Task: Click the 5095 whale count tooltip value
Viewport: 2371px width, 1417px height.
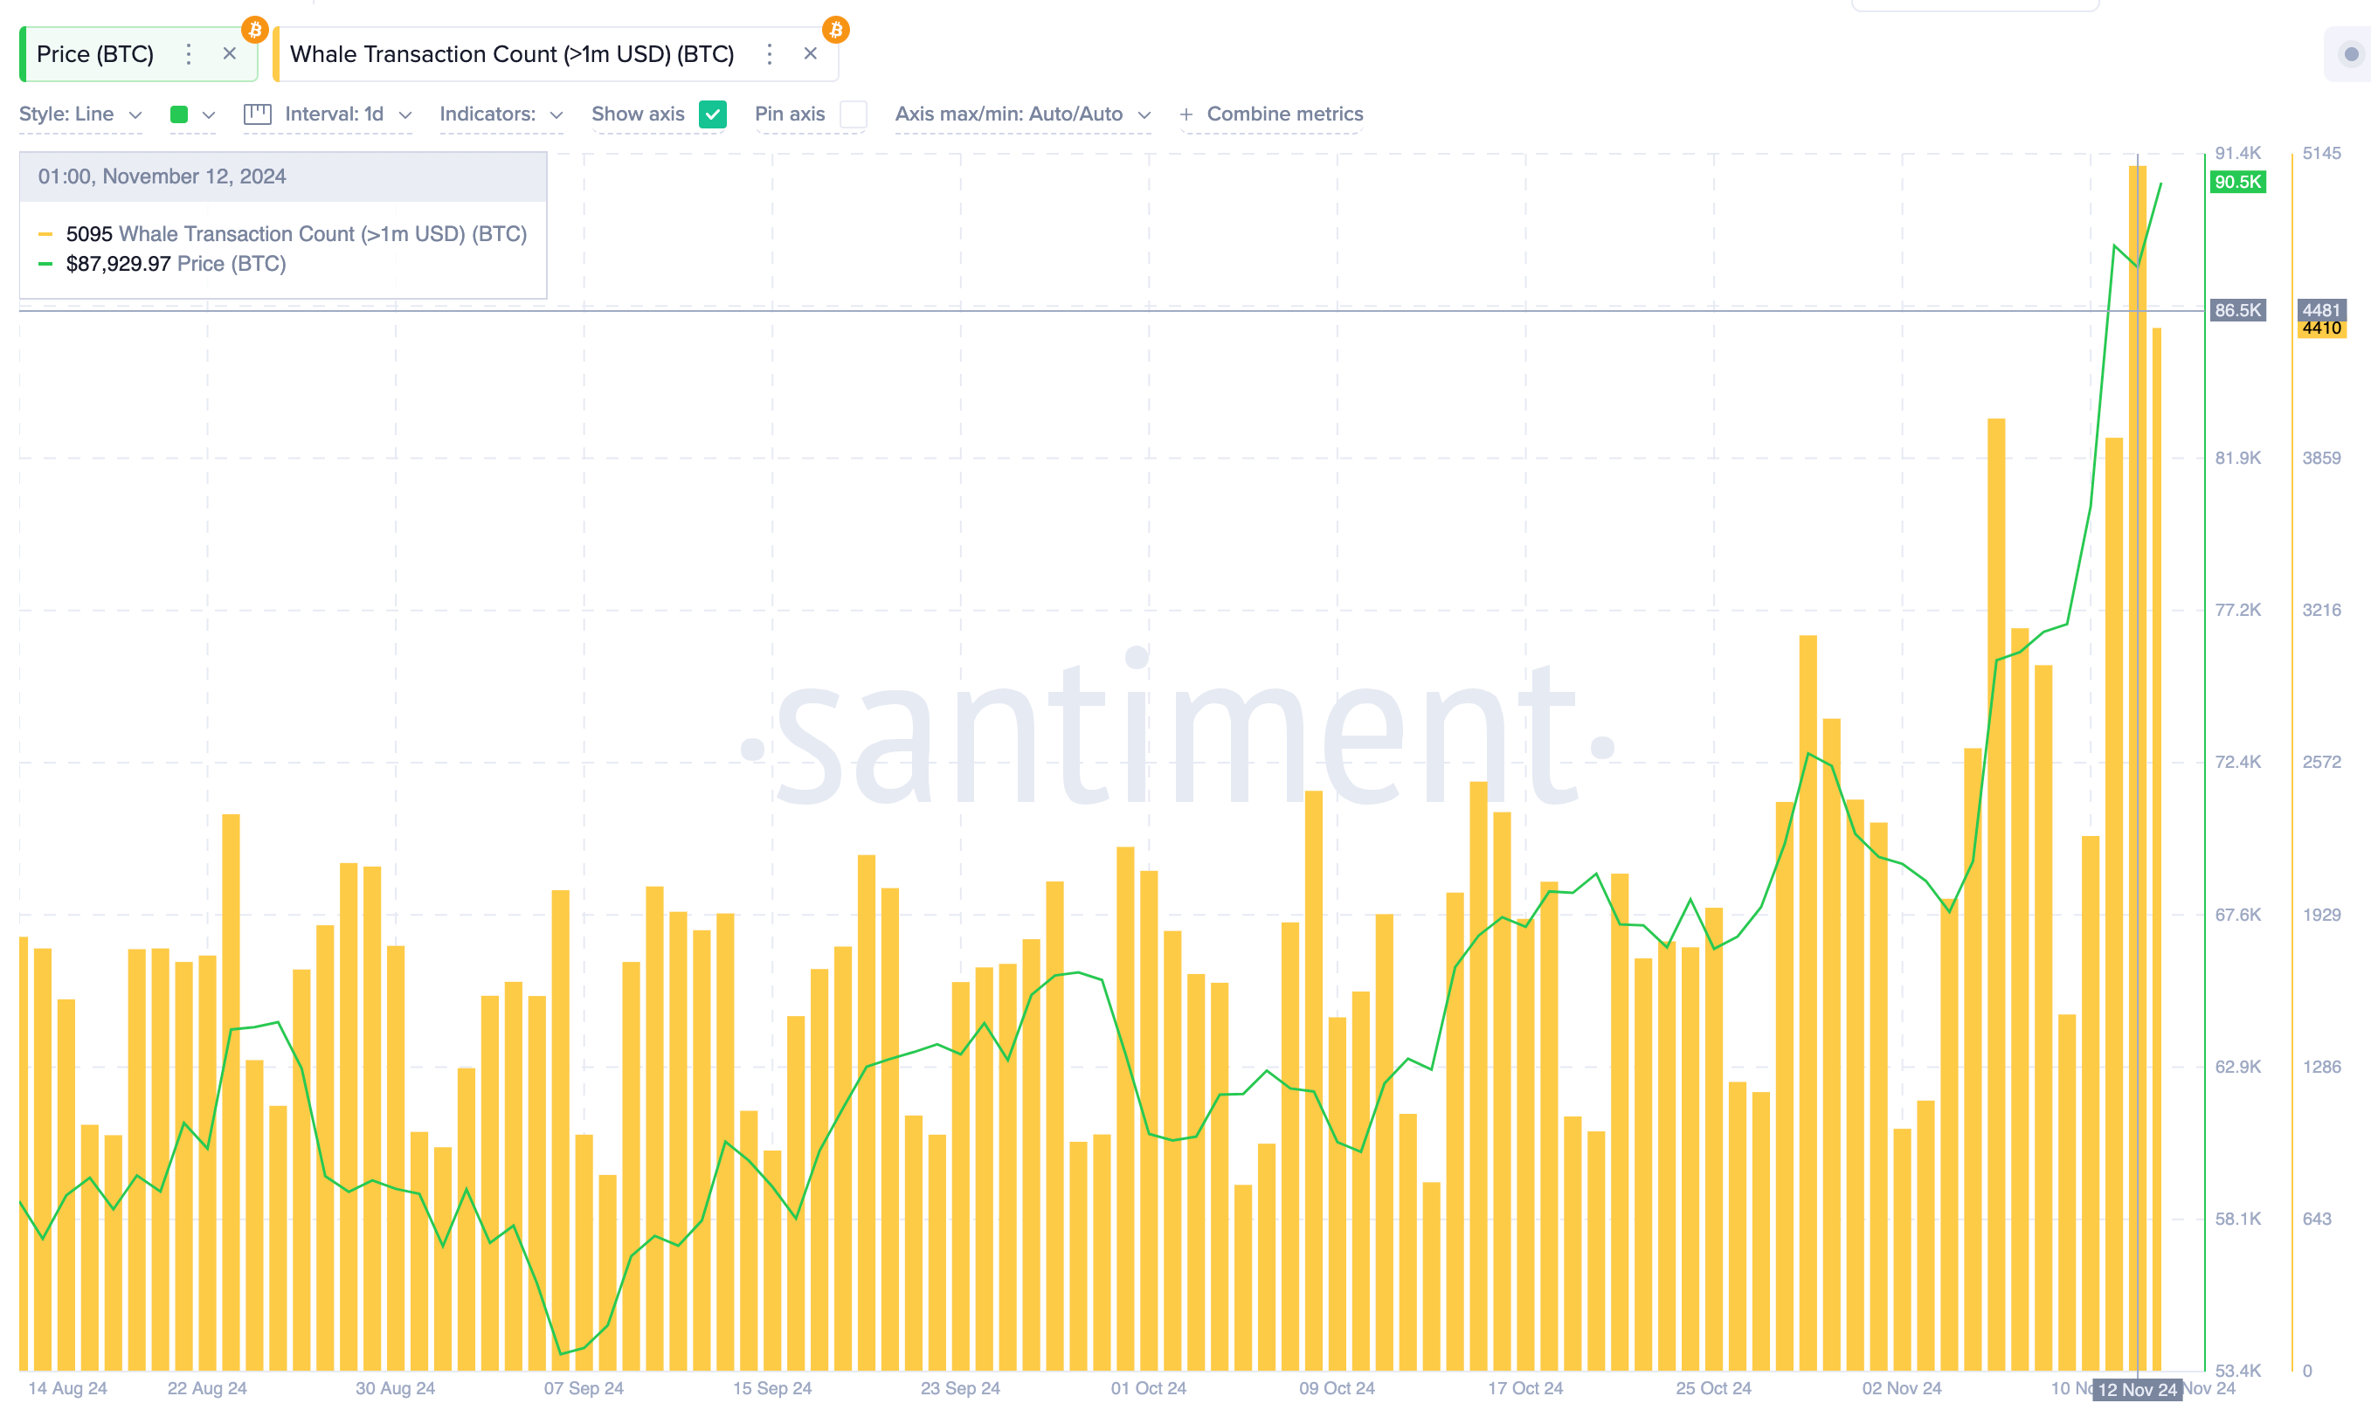Action: pyautogui.click(x=89, y=234)
